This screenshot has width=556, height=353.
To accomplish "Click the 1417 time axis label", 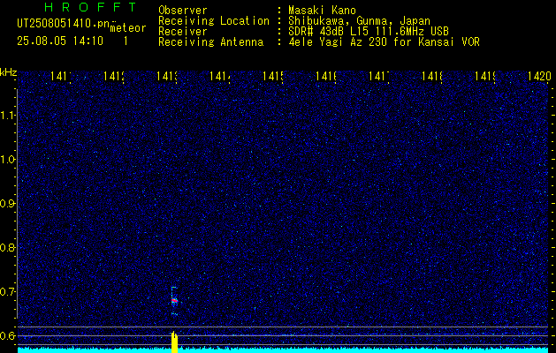I will point(379,76).
